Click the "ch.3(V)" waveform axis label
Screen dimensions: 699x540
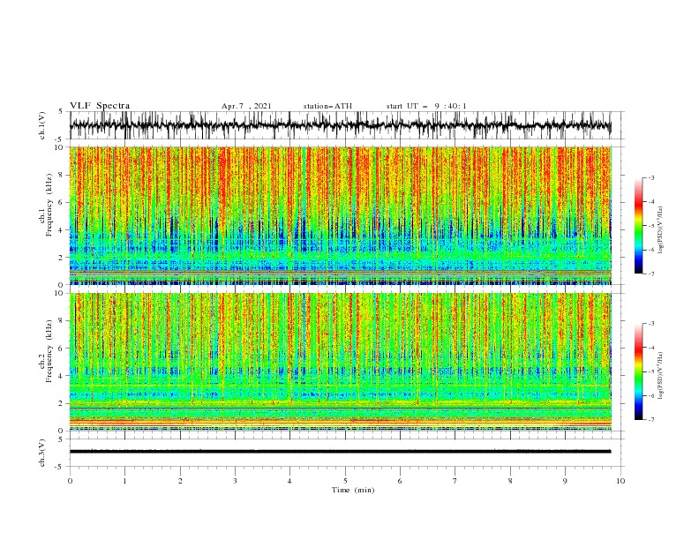tap(42, 453)
